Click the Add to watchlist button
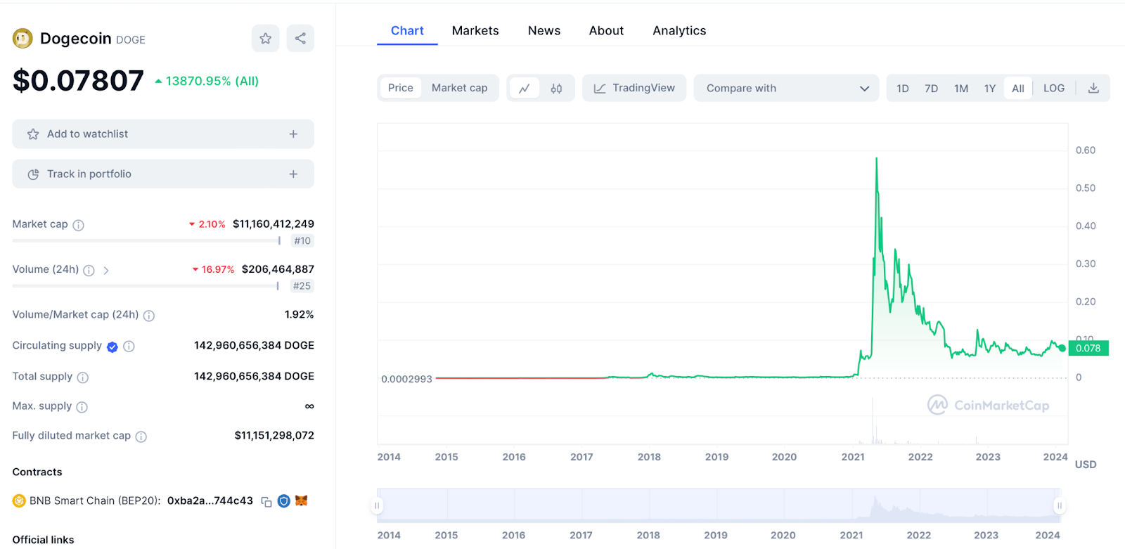1125x549 pixels. tap(163, 134)
